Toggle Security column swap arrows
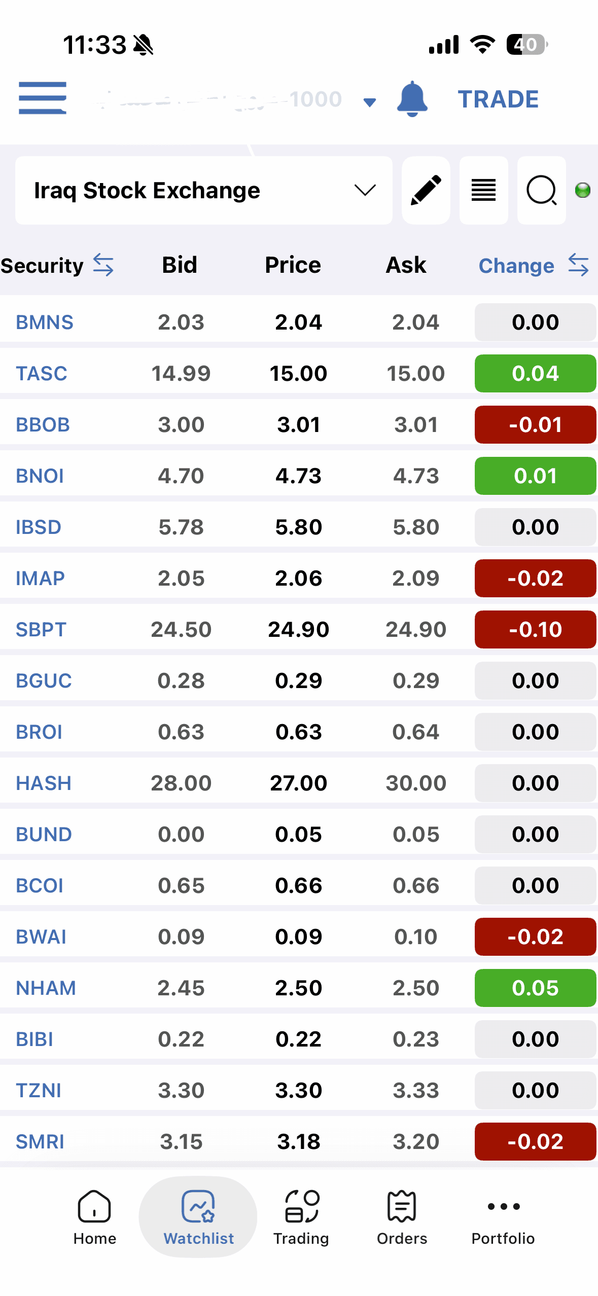Image resolution: width=598 pixels, height=1296 pixels. tap(103, 265)
